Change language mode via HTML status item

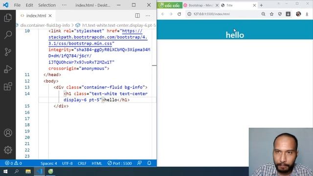point(97,163)
